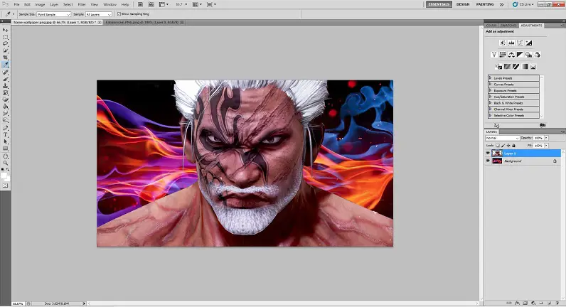Add a Levels adjustment
Viewport: 566px width, 307px height.
click(x=511, y=43)
